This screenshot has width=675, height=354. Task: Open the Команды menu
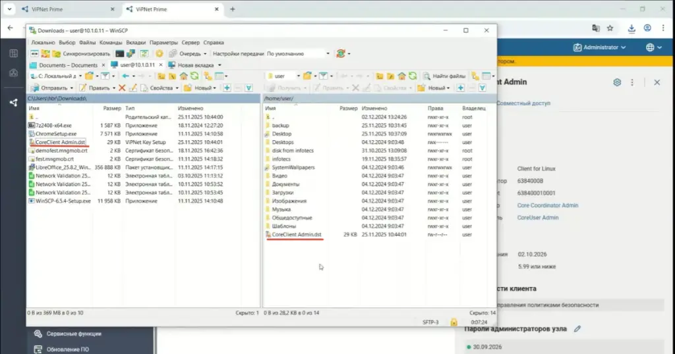[x=111, y=43]
